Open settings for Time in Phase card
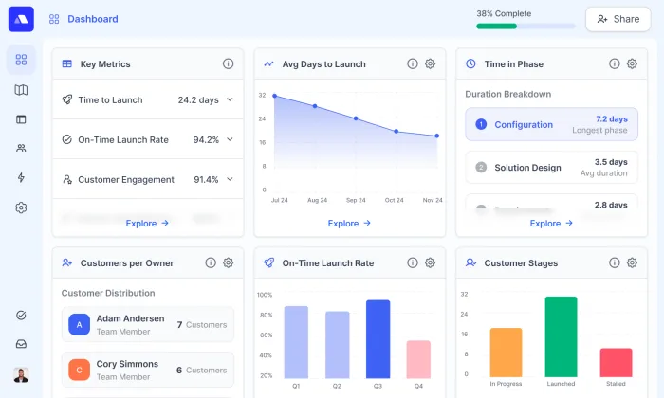Screen dimensions: 664x398 tap(633, 63)
